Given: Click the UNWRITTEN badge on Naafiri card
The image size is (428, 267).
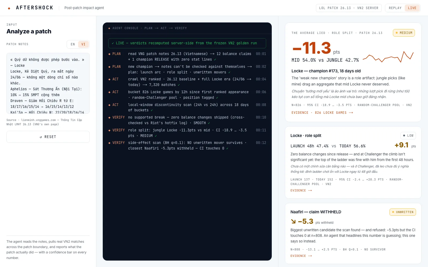Looking at the screenshot, I should 403,212.
